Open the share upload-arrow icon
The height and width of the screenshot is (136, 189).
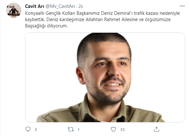(x=156, y=129)
